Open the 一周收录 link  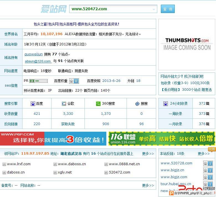coord(175,114)
